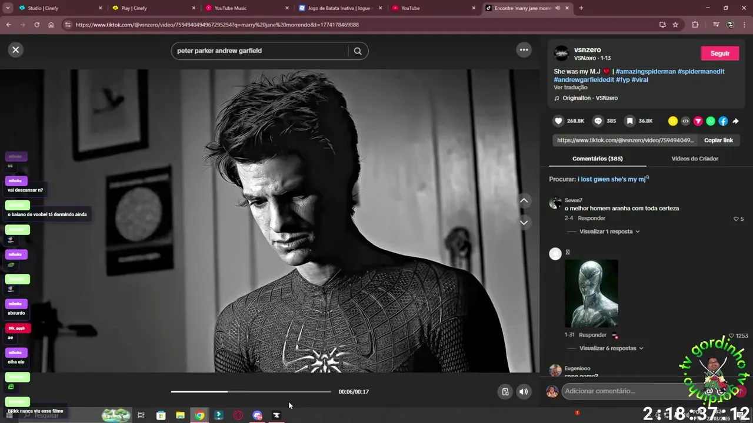Click the vsnzero profile avatar
Image resolution: width=753 pixels, height=423 pixels.
point(562,53)
